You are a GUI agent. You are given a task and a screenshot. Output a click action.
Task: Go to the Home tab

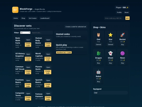pyautogui.click(x=16, y=18)
